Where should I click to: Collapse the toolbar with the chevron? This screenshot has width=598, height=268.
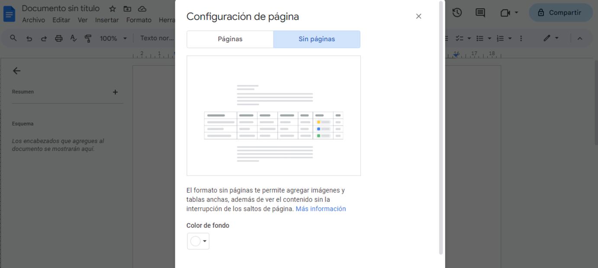coord(580,38)
